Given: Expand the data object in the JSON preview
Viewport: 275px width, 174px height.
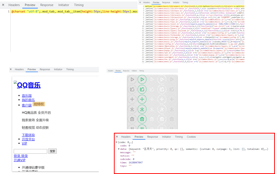Looking at the screenshot, I should click(x=119, y=149).
